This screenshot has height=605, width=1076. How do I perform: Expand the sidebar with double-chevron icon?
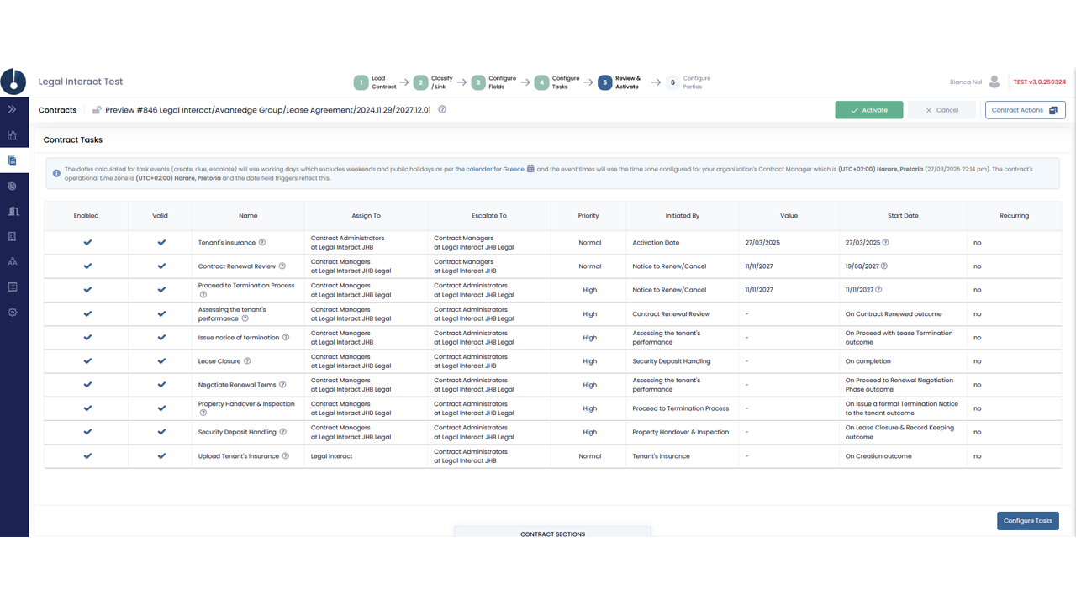tap(13, 109)
